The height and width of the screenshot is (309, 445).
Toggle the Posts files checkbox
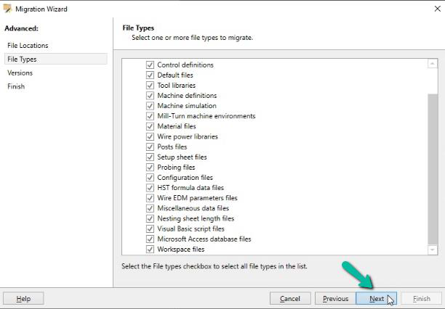coord(150,147)
